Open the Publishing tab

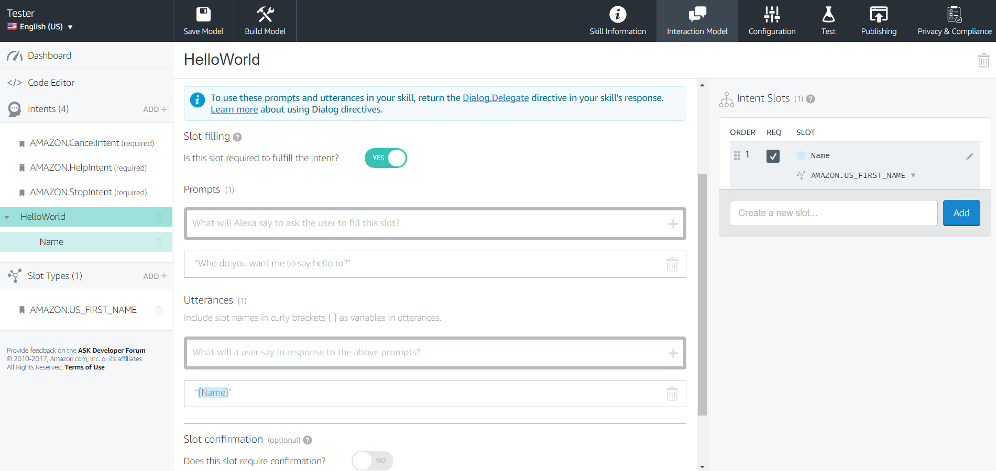[879, 21]
